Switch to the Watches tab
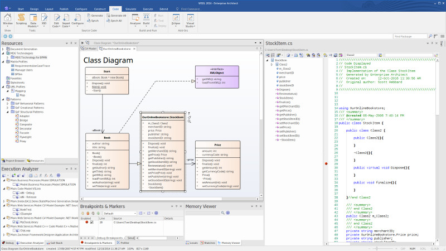Screen dimensions: 446x251 207,243
